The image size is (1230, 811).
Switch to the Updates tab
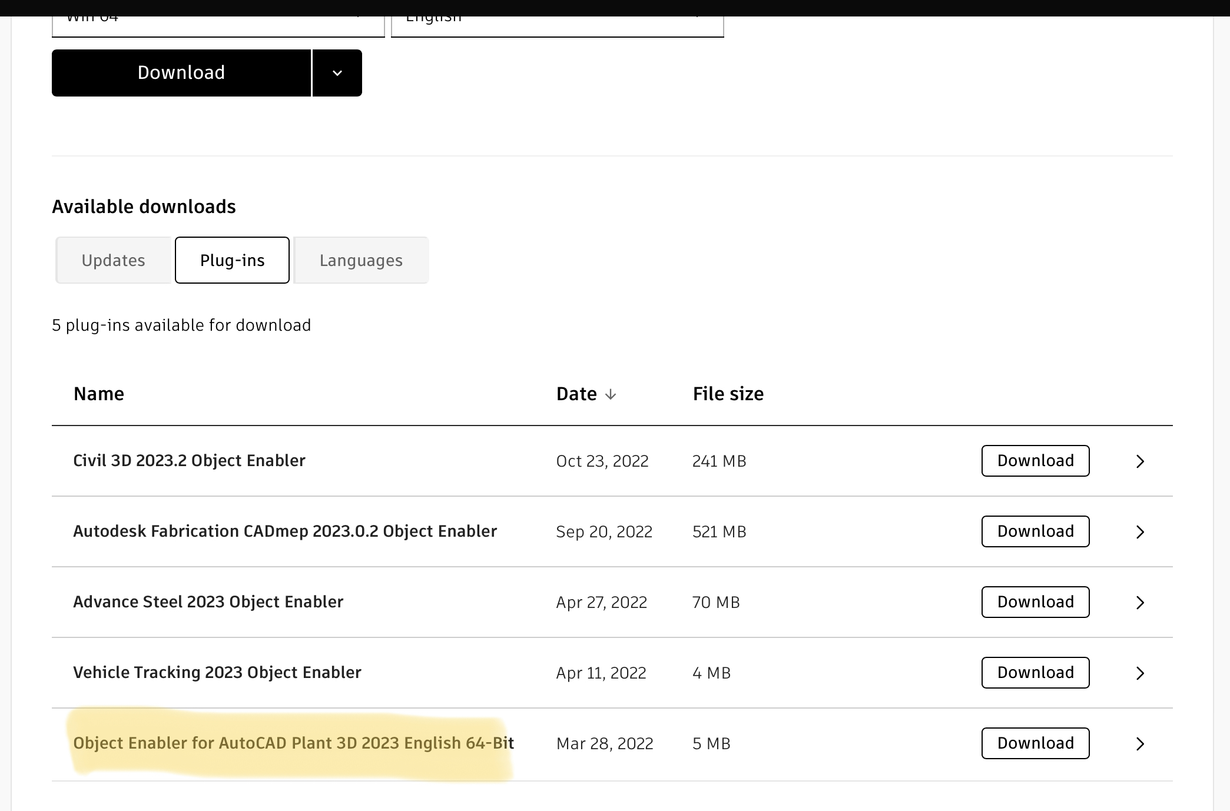click(x=113, y=260)
